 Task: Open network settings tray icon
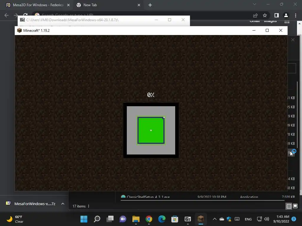click(259, 219)
